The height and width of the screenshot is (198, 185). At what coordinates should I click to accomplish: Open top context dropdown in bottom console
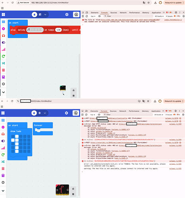(92, 114)
